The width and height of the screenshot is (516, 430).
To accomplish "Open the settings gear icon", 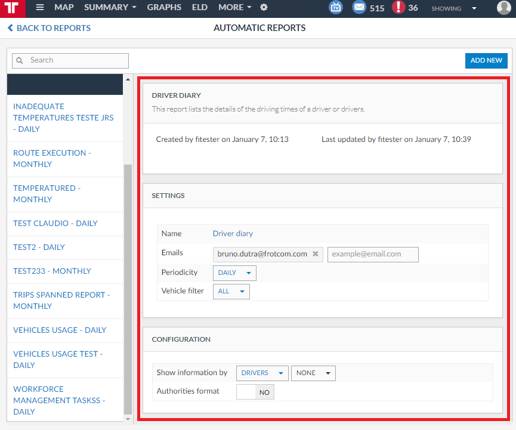I will [x=264, y=8].
